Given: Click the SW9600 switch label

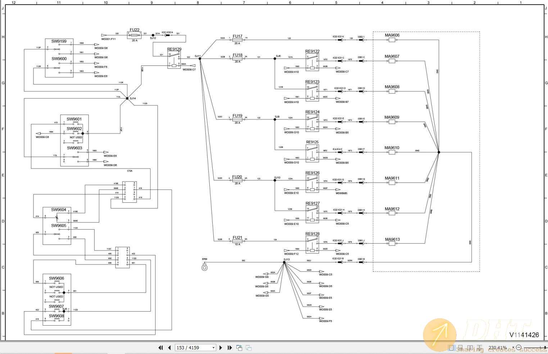Looking at the screenshot, I should coord(59,59).
